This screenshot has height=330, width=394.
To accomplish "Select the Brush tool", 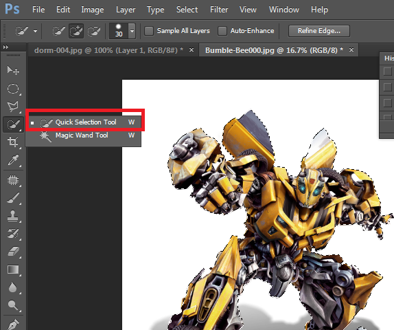I will 13,198.
